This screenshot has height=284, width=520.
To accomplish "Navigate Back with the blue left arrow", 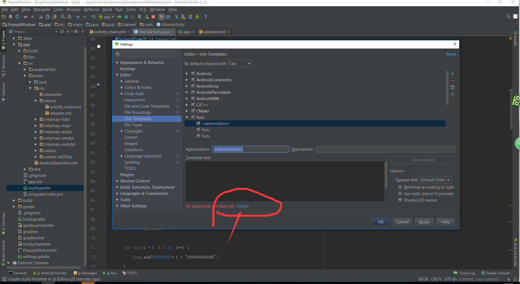I will tap(78, 17).
